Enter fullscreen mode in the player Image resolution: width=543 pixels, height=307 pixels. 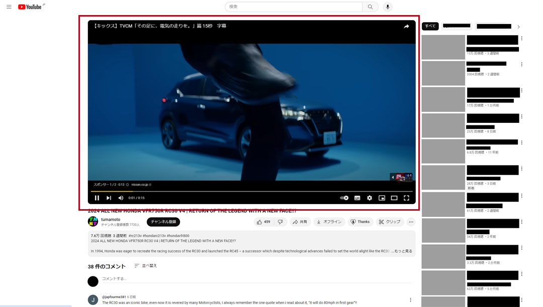[406, 198]
